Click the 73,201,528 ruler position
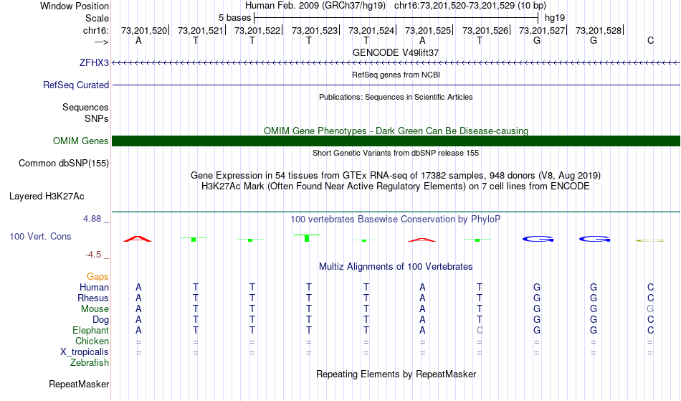The height and width of the screenshot is (401, 681). (x=599, y=30)
